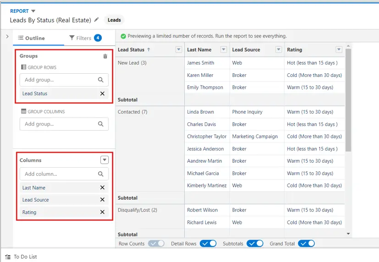Click the pencil icon to edit report name

pos(96,20)
